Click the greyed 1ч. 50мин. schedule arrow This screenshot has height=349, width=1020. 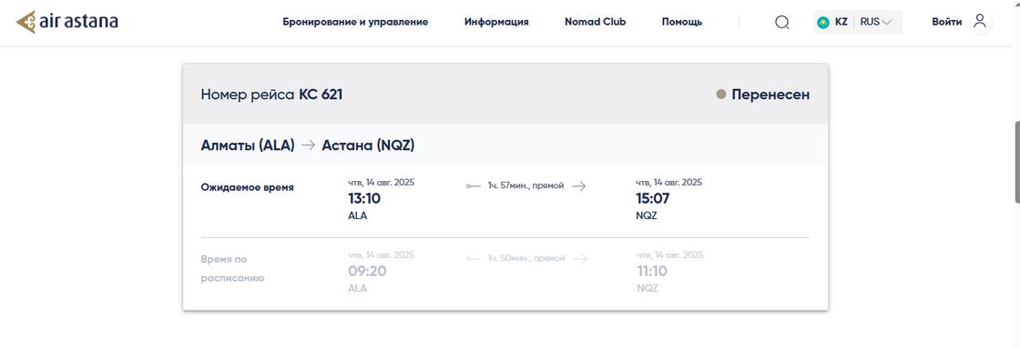580,259
